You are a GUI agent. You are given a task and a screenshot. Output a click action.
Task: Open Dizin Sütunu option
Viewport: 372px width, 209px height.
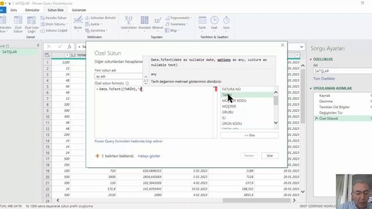click(54, 24)
